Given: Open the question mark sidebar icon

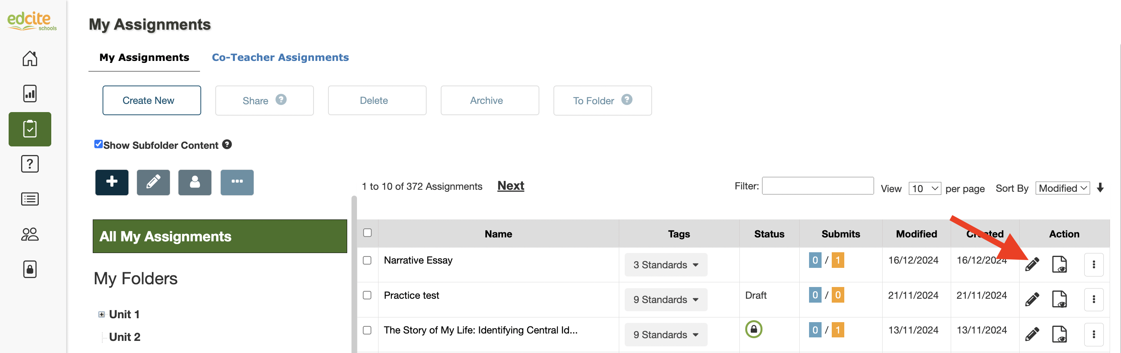Looking at the screenshot, I should [30, 164].
